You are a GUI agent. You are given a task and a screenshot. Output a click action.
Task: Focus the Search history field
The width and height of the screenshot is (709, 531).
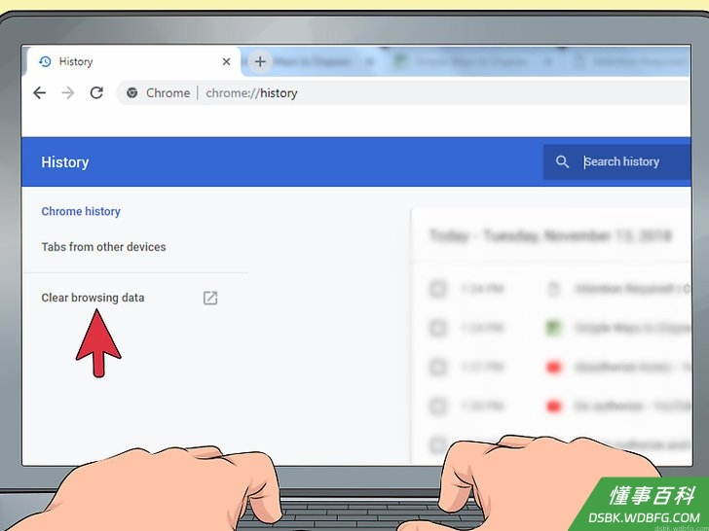[616, 161]
